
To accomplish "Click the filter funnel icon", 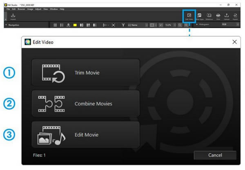I will pyautogui.click(x=123, y=25).
